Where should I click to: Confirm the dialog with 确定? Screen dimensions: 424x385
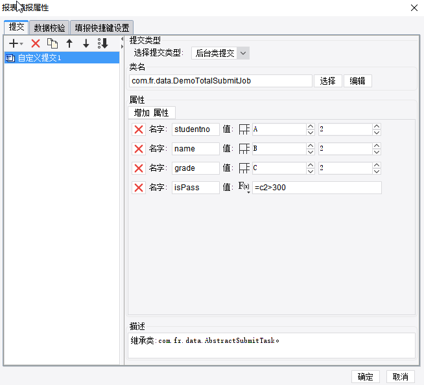(366, 377)
